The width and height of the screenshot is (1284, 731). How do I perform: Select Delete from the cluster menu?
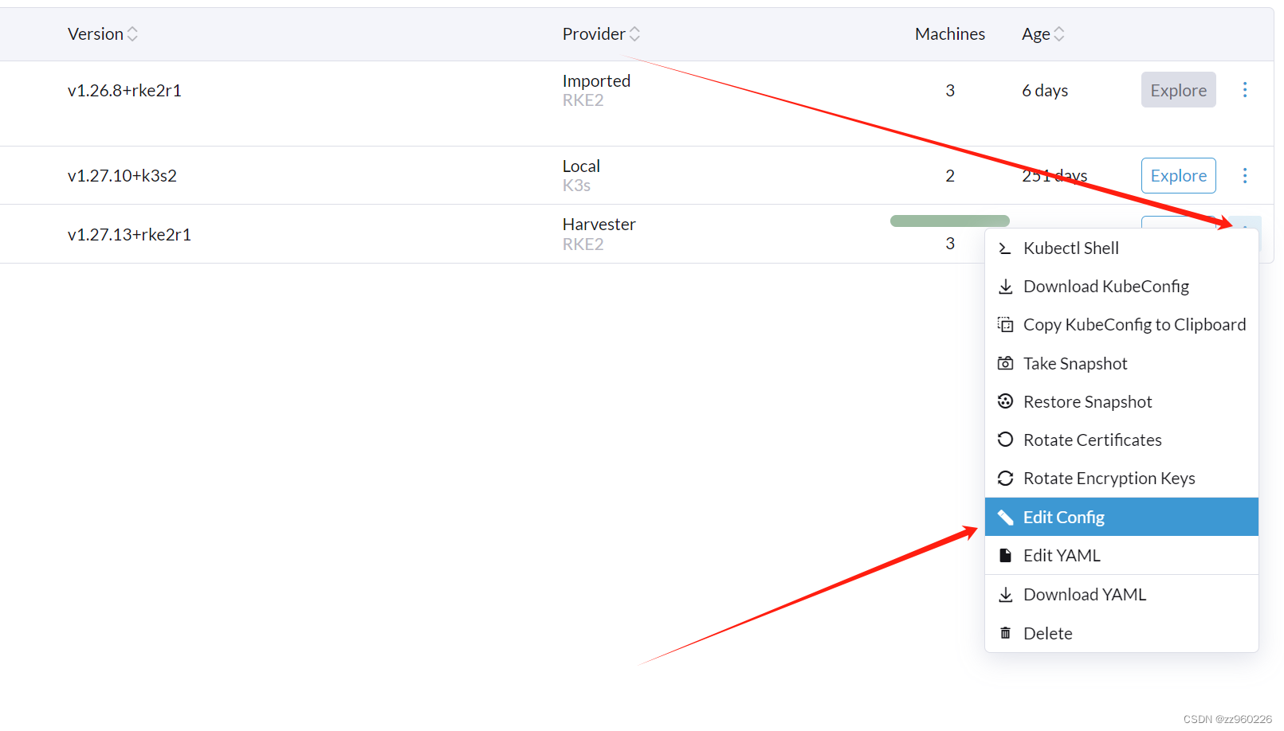point(1121,634)
